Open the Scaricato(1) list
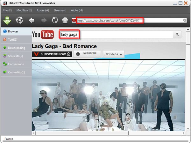191x143 pixels. tap(16, 56)
